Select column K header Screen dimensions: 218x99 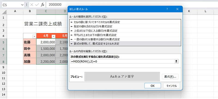click(189, 11)
